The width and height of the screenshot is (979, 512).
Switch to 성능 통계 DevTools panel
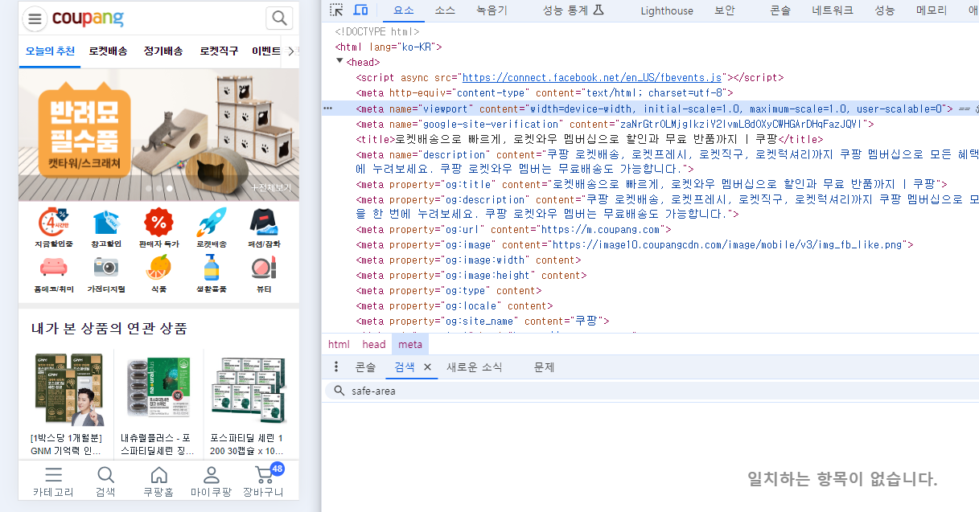[573, 10]
